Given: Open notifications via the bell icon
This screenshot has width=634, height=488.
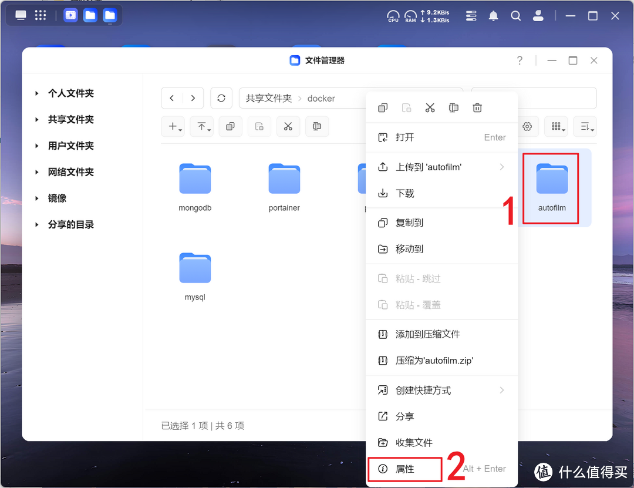Looking at the screenshot, I should coord(493,16).
